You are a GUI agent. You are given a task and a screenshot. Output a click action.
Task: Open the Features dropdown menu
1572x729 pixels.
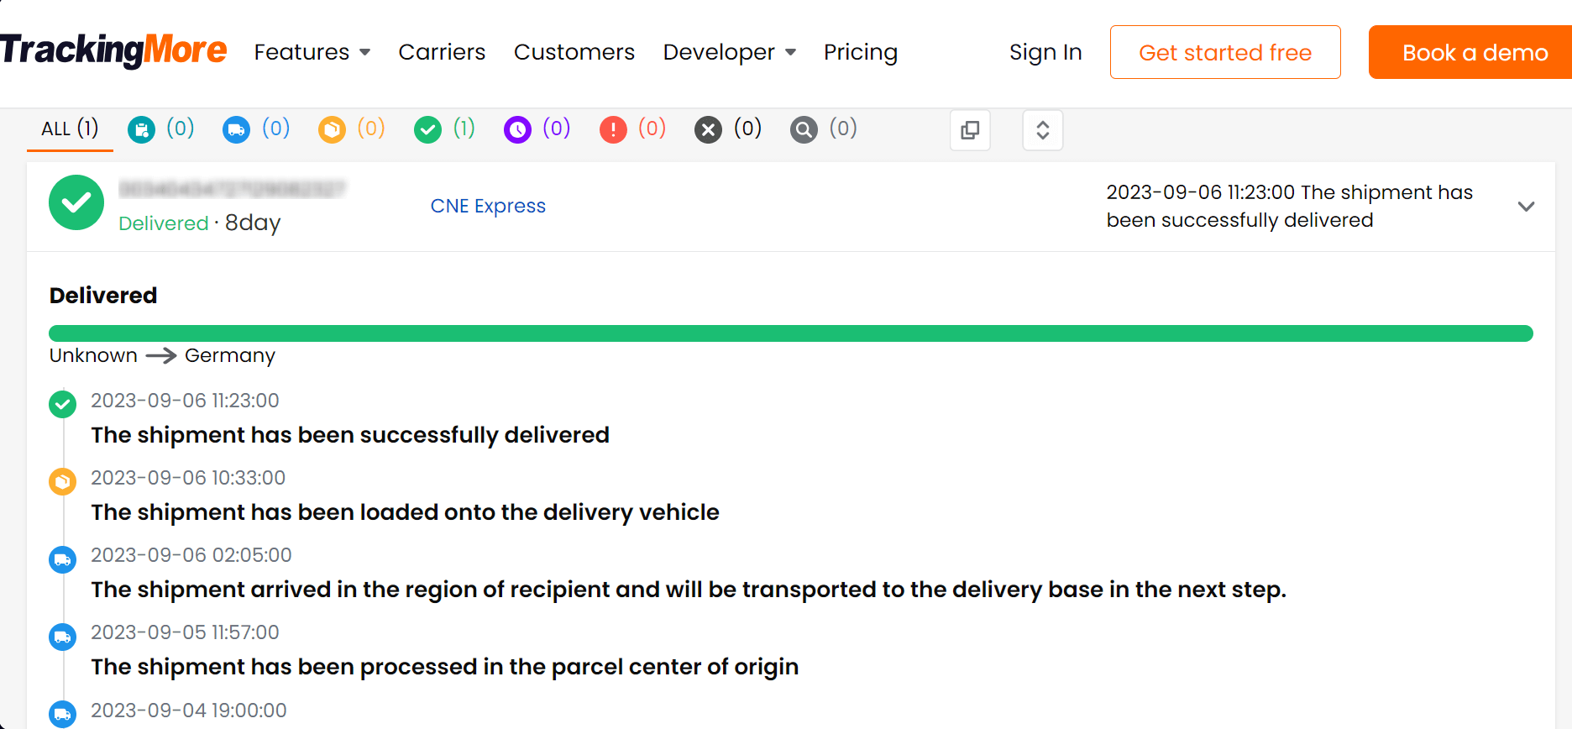pos(312,52)
